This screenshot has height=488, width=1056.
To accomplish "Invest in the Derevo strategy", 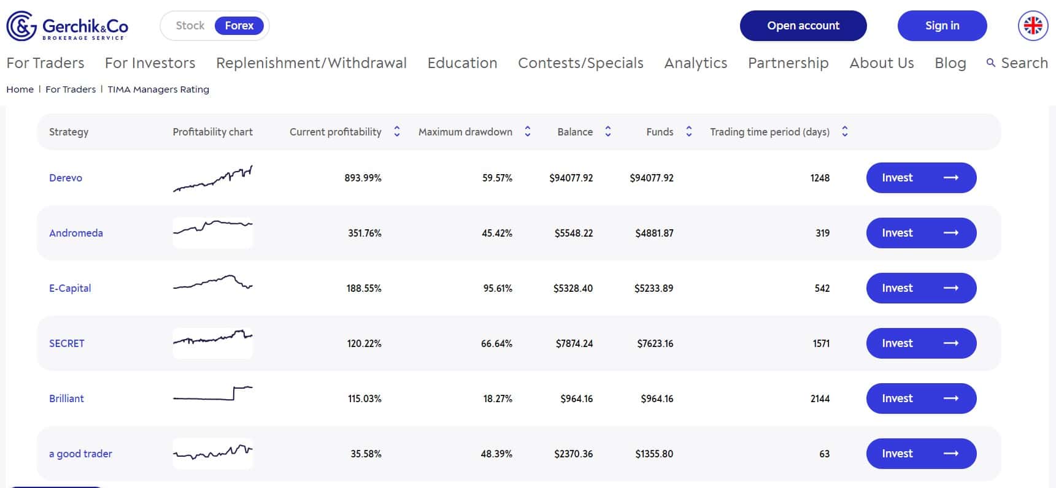I will point(921,178).
